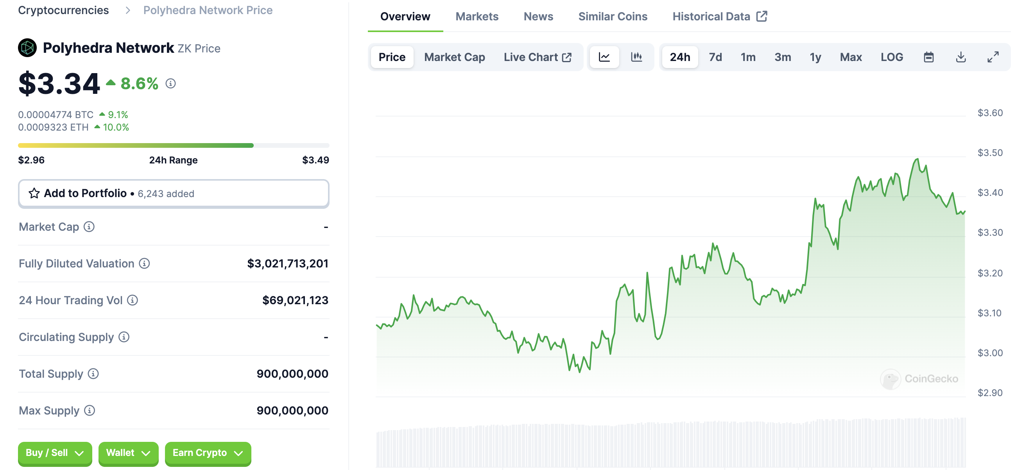Click the Polyhedra Network coin logo
The width and height of the screenshot is (1025, 470).
tap(27, 48)
